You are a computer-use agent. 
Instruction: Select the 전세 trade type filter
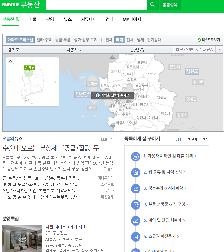pos(130,40)
